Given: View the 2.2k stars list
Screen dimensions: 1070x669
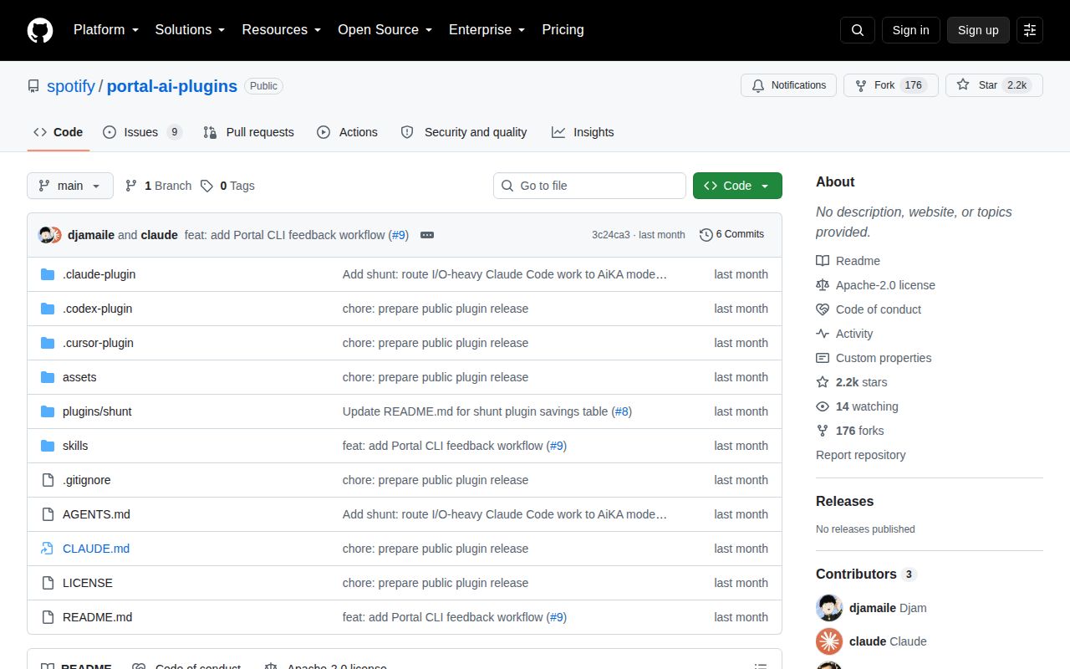Looking at the screenshot, I should [x=852, y=382].
